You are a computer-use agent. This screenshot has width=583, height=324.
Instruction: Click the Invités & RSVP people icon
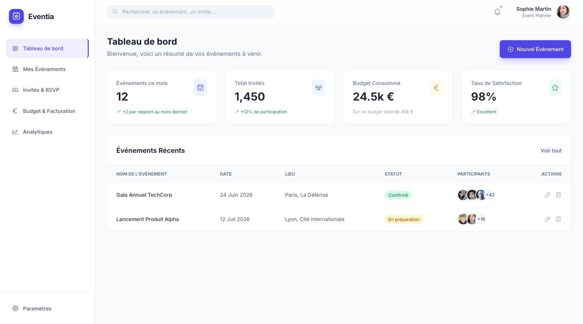[x=15, y=90]
